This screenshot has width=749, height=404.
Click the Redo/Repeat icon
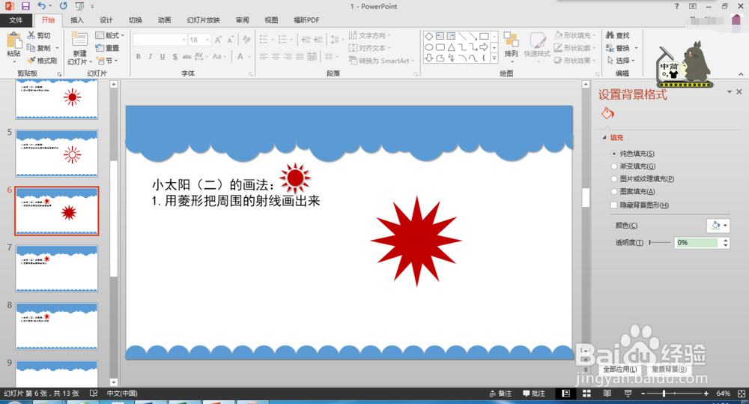(63, 6)
